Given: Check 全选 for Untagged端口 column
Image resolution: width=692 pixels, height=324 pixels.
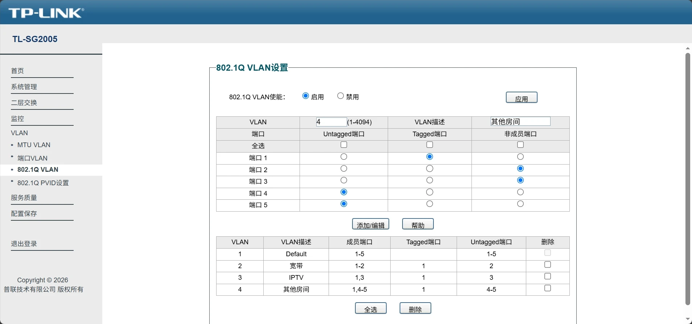Looking at the screenshot, I should point(344,145).
